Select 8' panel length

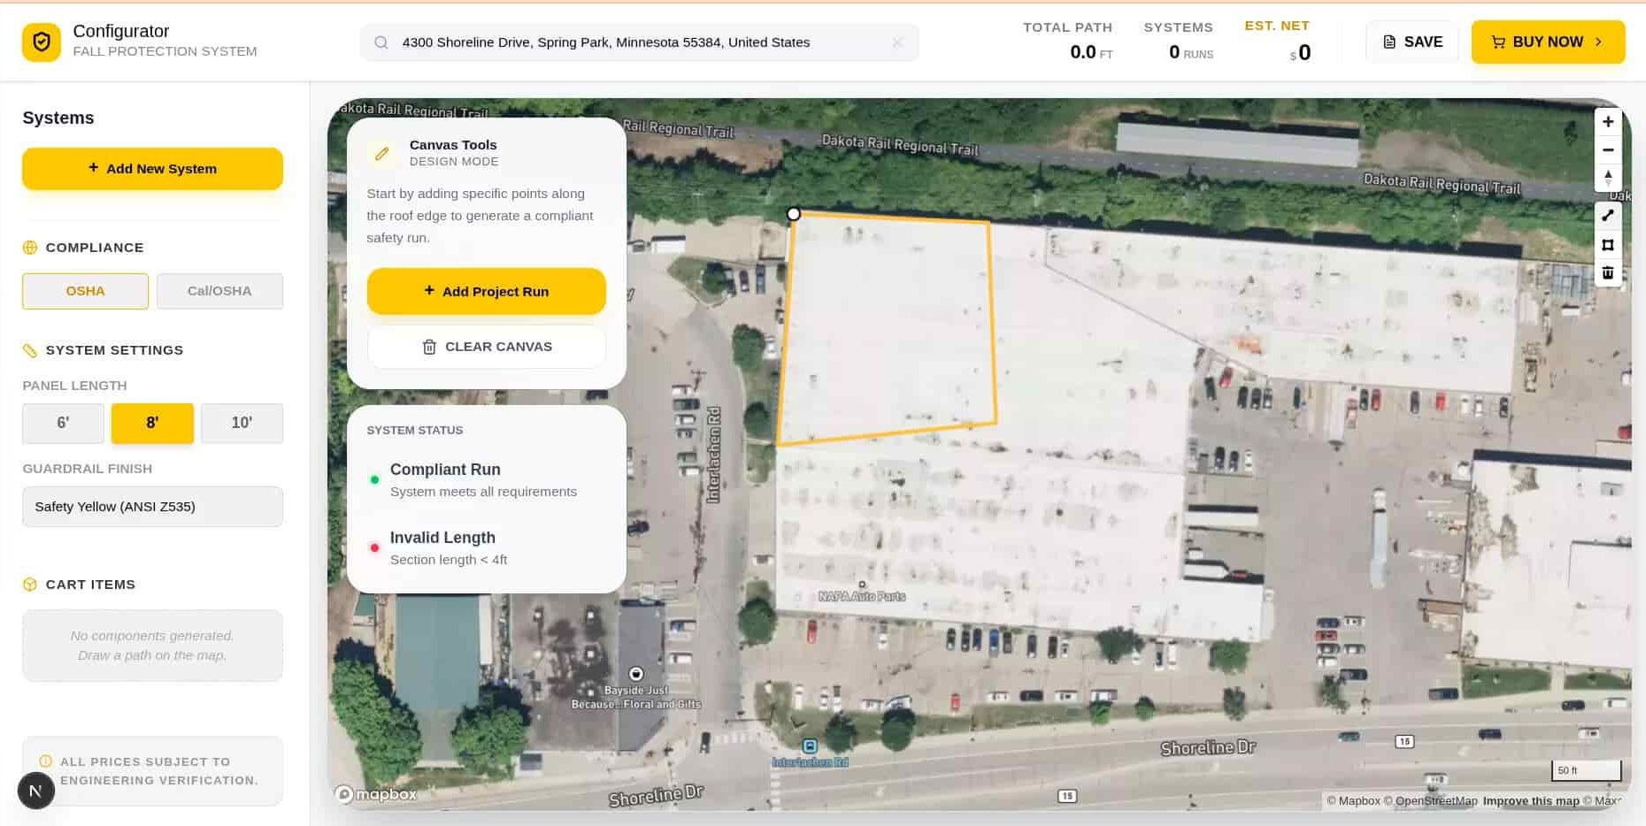point(152,423)
